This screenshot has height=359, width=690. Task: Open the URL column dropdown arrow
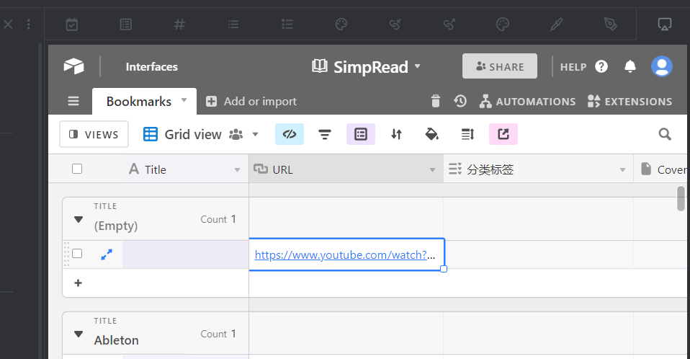pyautogui.click(x=433, y=170)
